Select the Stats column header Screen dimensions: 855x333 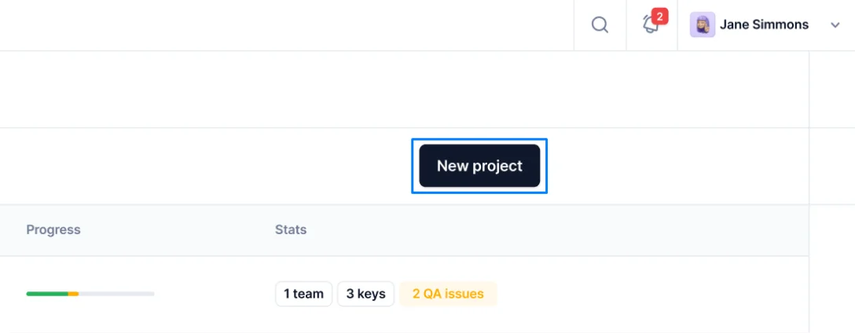(291, 230)
